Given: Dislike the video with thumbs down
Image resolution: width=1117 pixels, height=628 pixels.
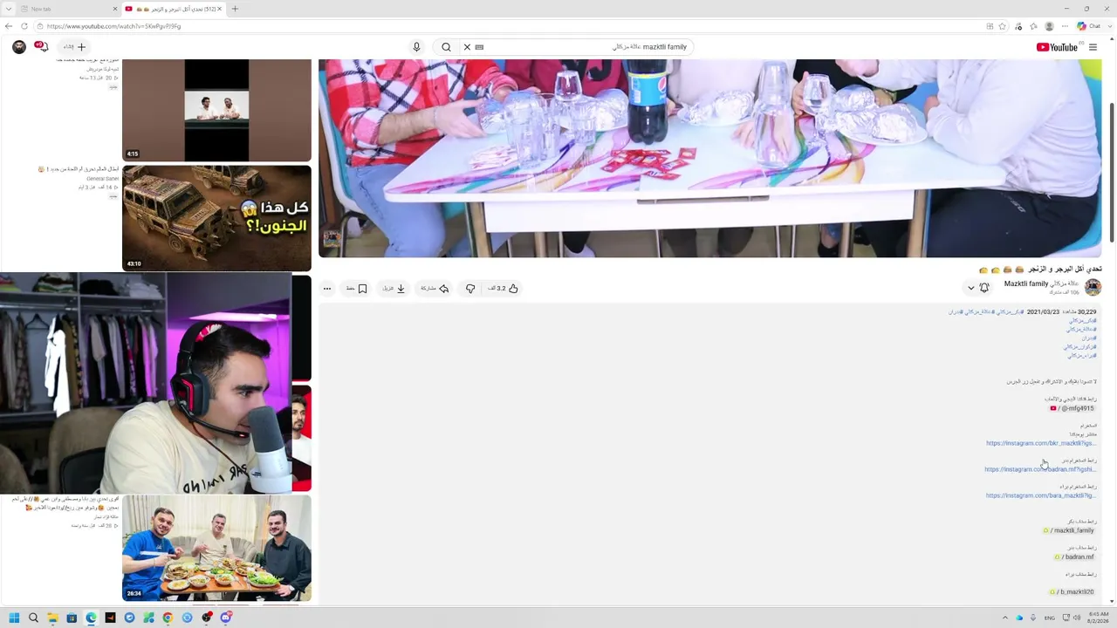Looking at the screenshot, I should (470, 289).
